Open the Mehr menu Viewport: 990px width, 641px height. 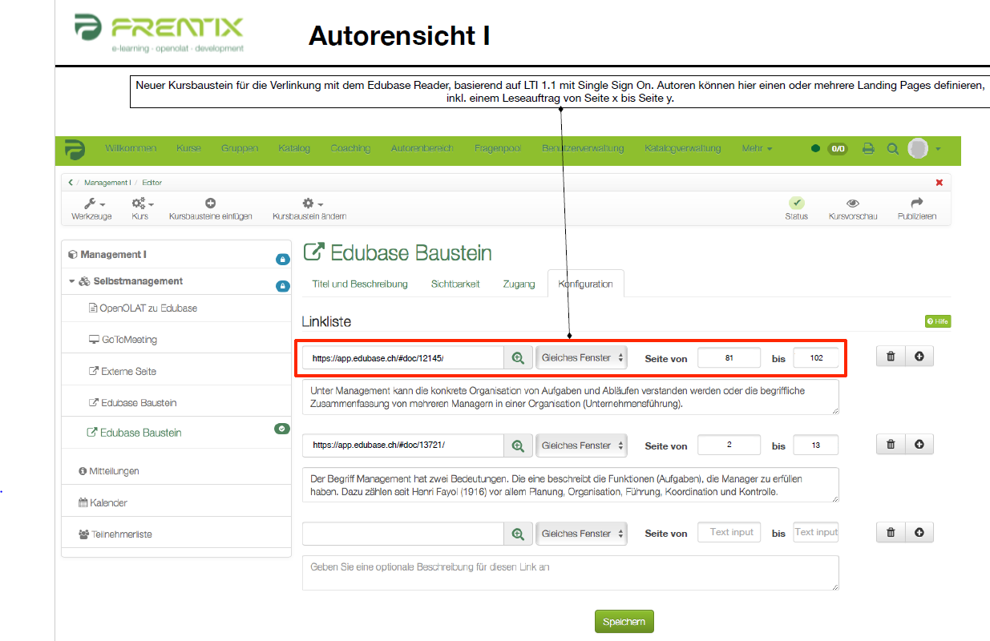click(x=758, y=148)
